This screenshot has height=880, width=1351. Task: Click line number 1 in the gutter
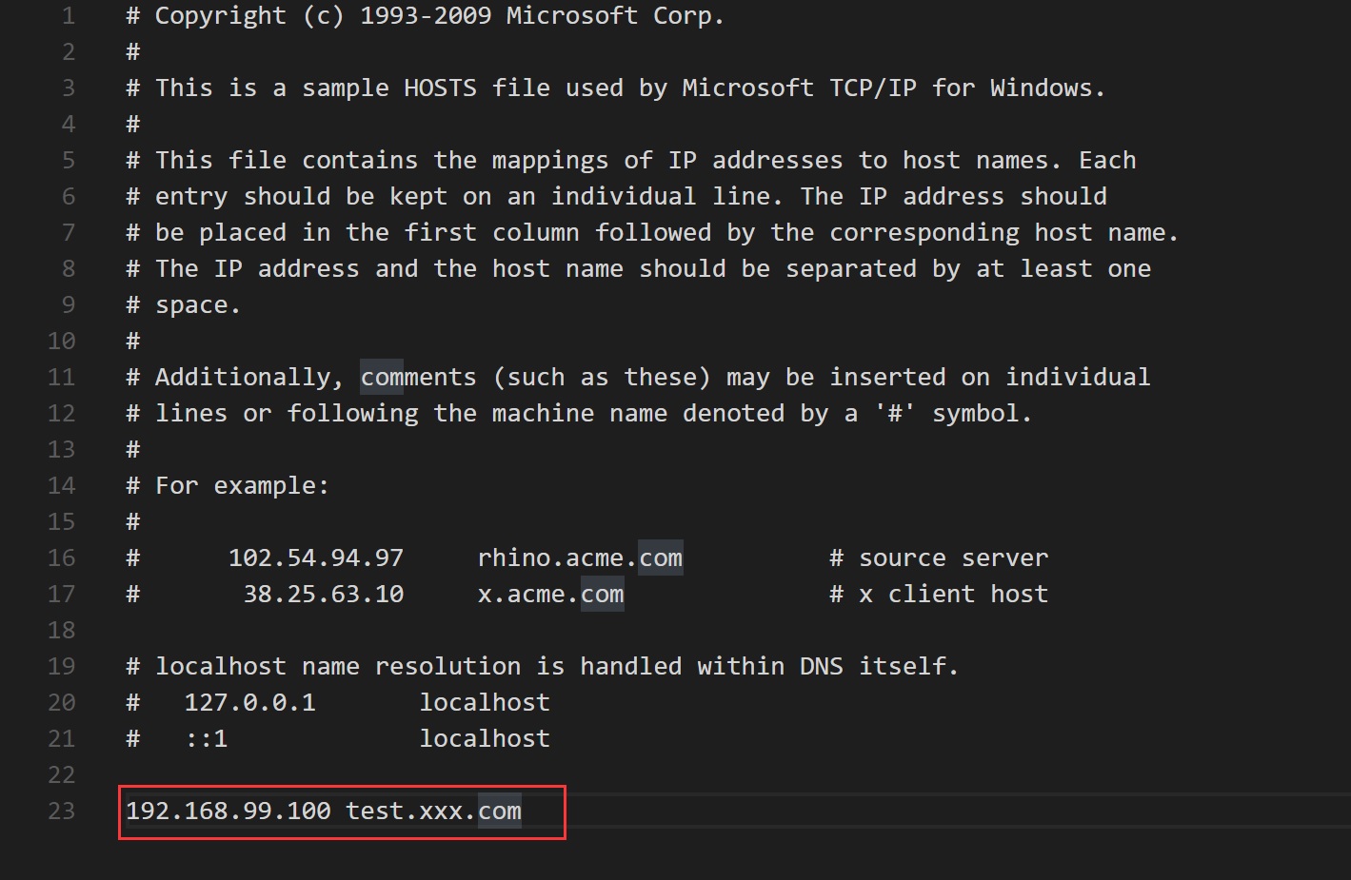[68, 16]
